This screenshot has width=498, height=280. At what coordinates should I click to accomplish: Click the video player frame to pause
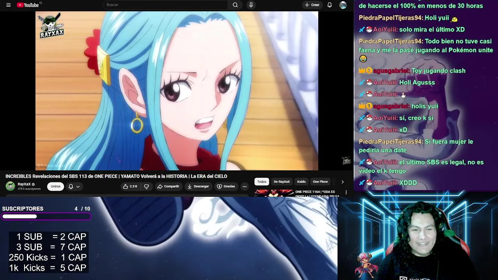tap(177, 91)
